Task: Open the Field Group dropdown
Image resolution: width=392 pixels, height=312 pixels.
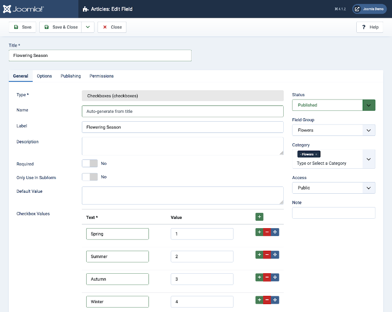Action: [x=334, y=130]
